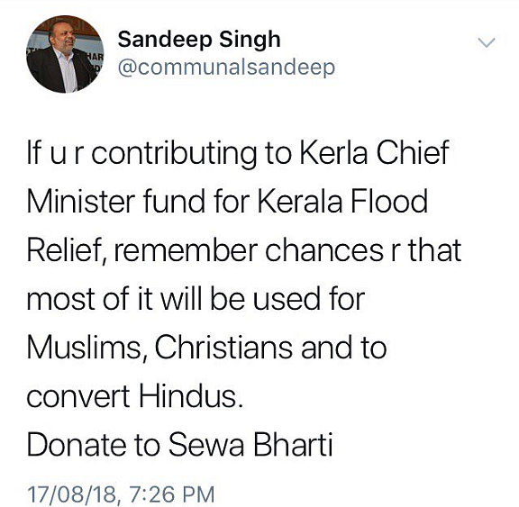Screen dimensions: 519x507
Task: Click the word 'Chief' in first line
Action: pyautogui.click(x=413, y=152)
